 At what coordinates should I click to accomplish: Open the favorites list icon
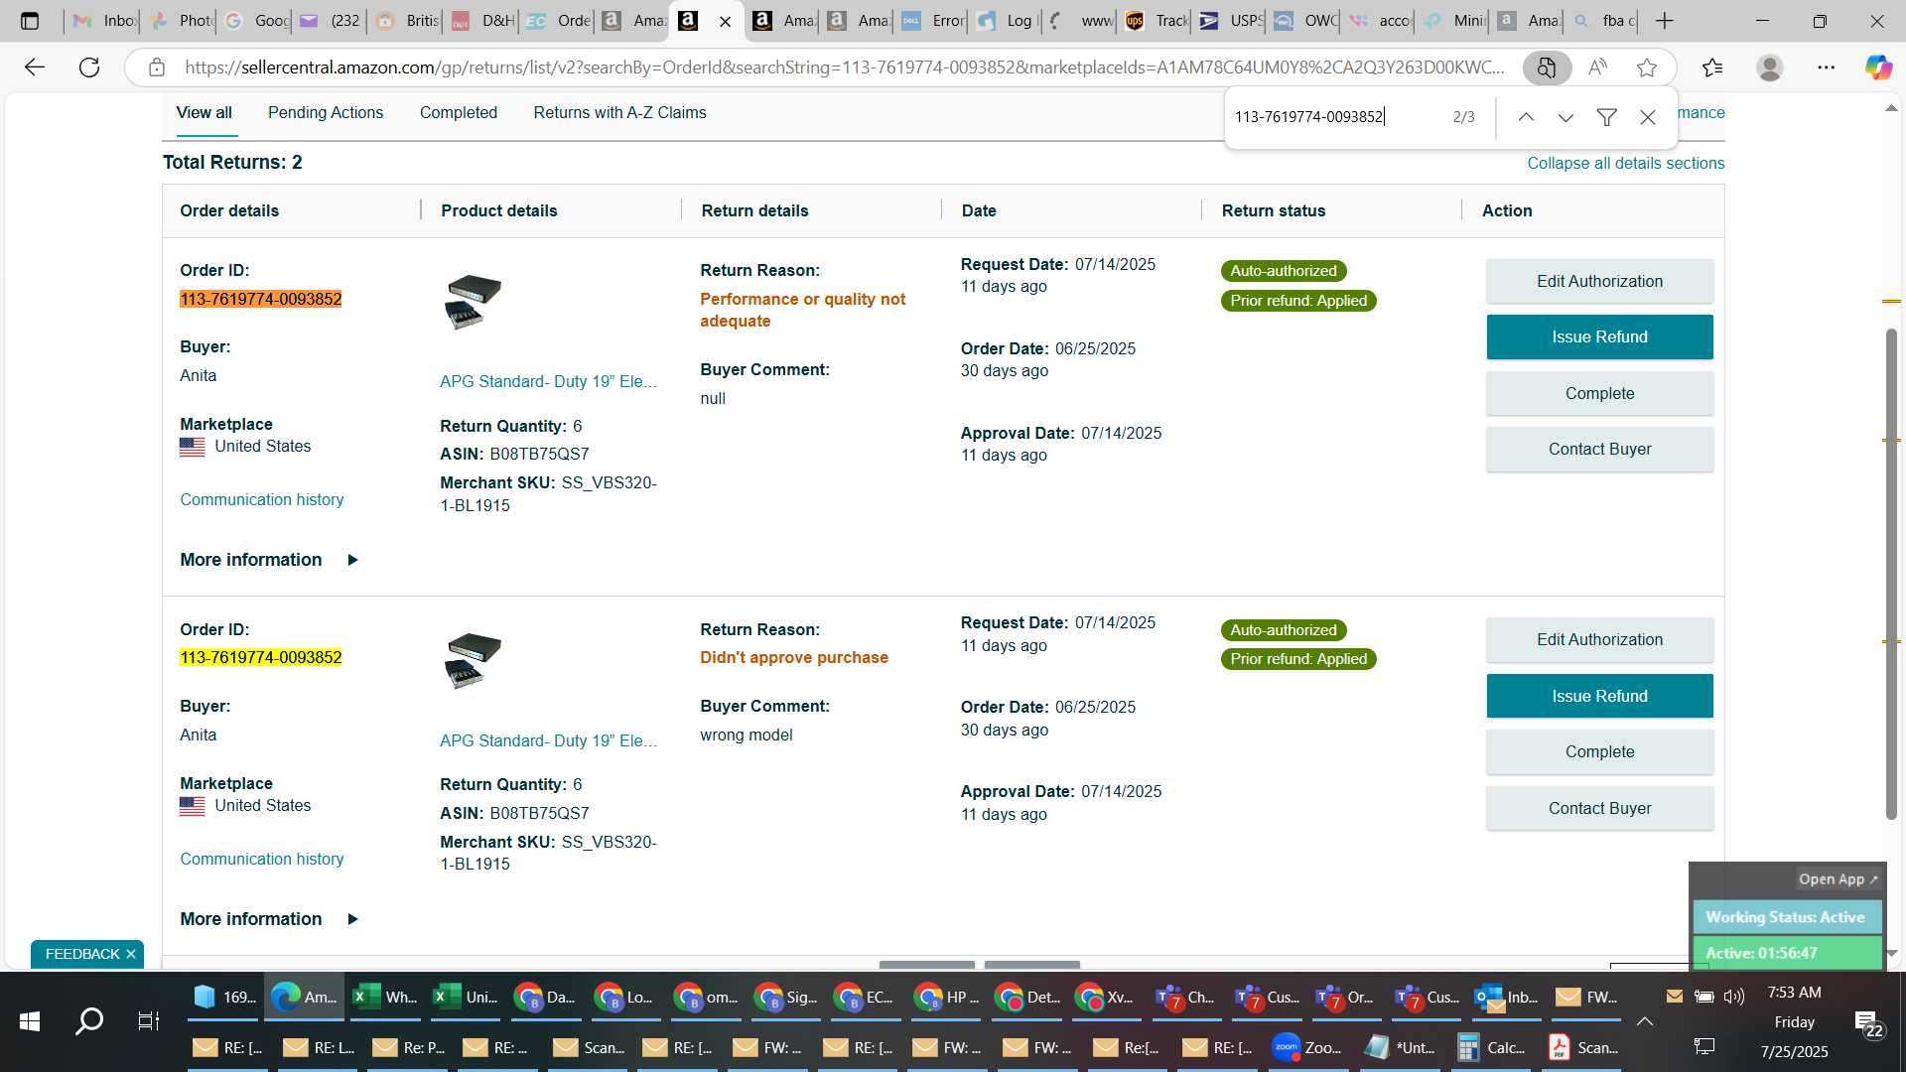pyautogui.click(x=1712, y=67)
